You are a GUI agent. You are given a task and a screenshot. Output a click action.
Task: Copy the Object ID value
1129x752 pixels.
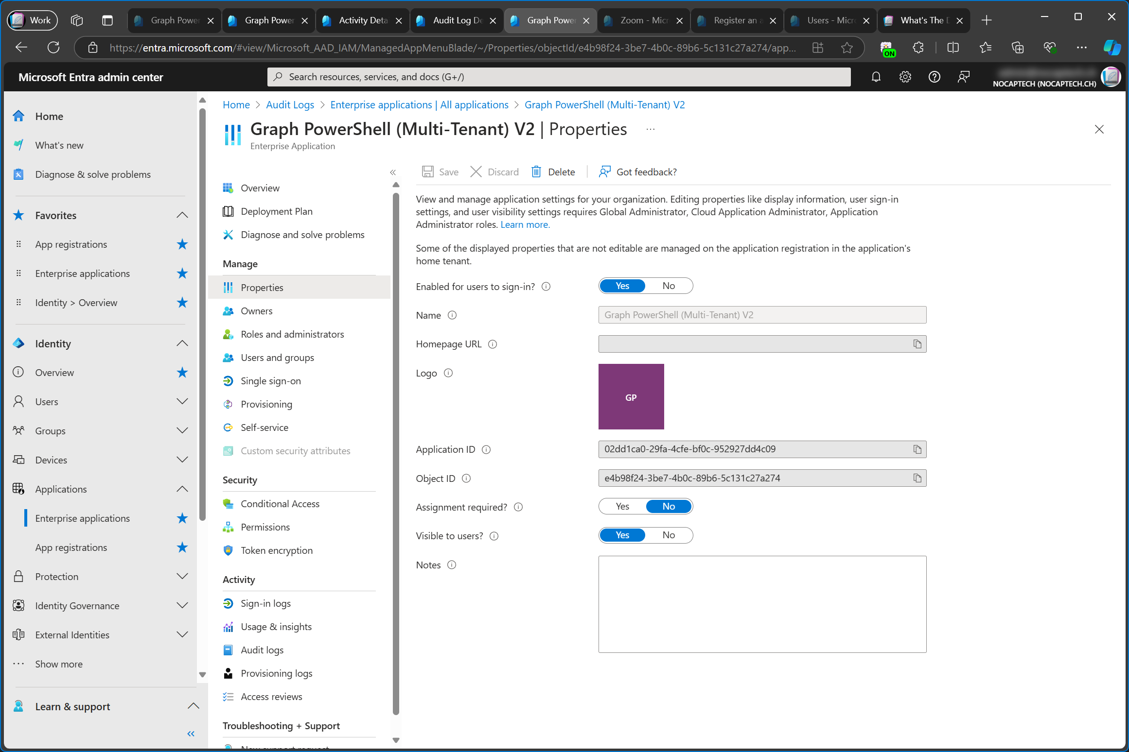[917, 478]
